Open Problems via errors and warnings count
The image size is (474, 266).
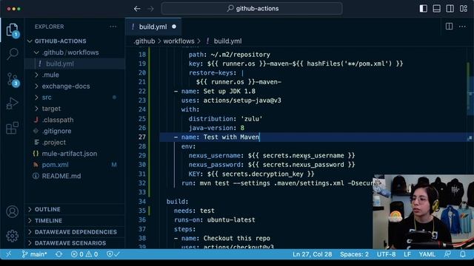point(84,254)
